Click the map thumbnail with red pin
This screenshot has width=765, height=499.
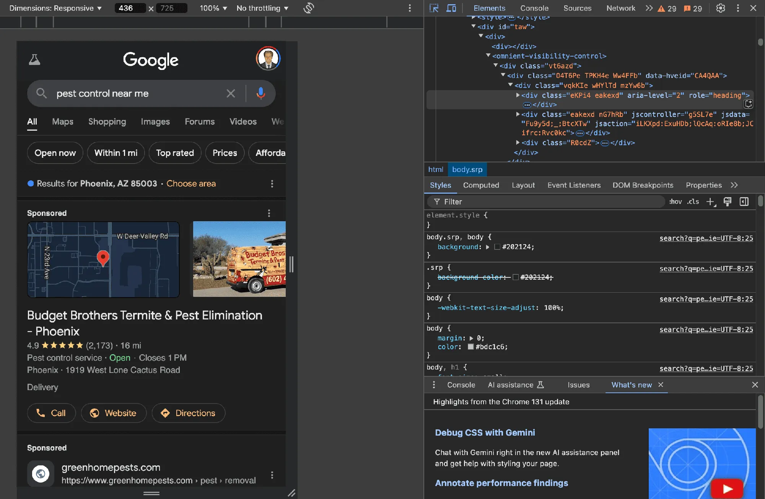103,259
